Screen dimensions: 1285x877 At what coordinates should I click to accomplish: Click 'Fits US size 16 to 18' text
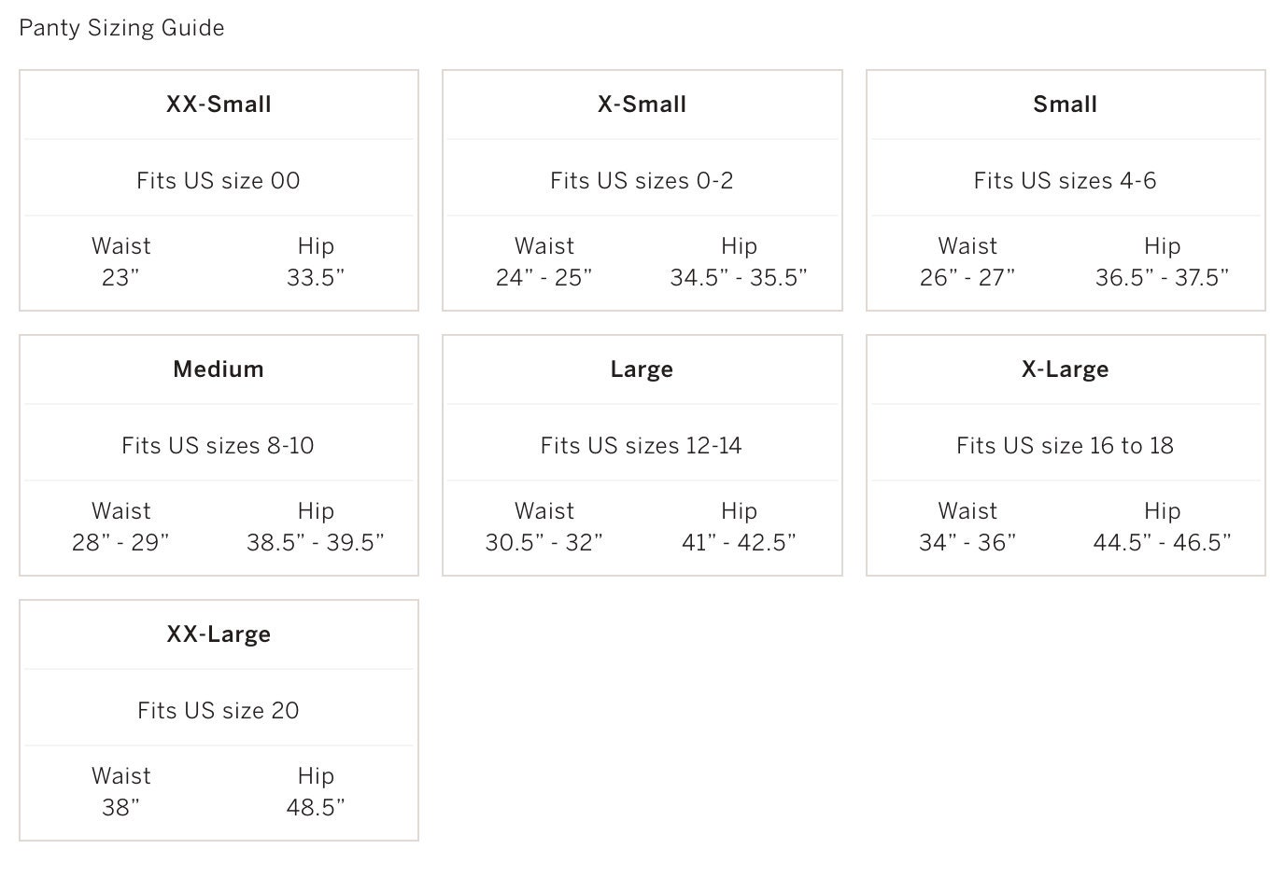1065,445
